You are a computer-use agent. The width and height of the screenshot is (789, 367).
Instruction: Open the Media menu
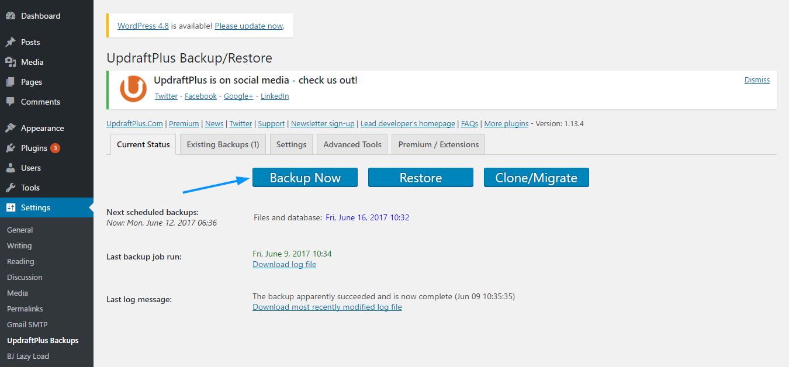[x=47, y=62]
